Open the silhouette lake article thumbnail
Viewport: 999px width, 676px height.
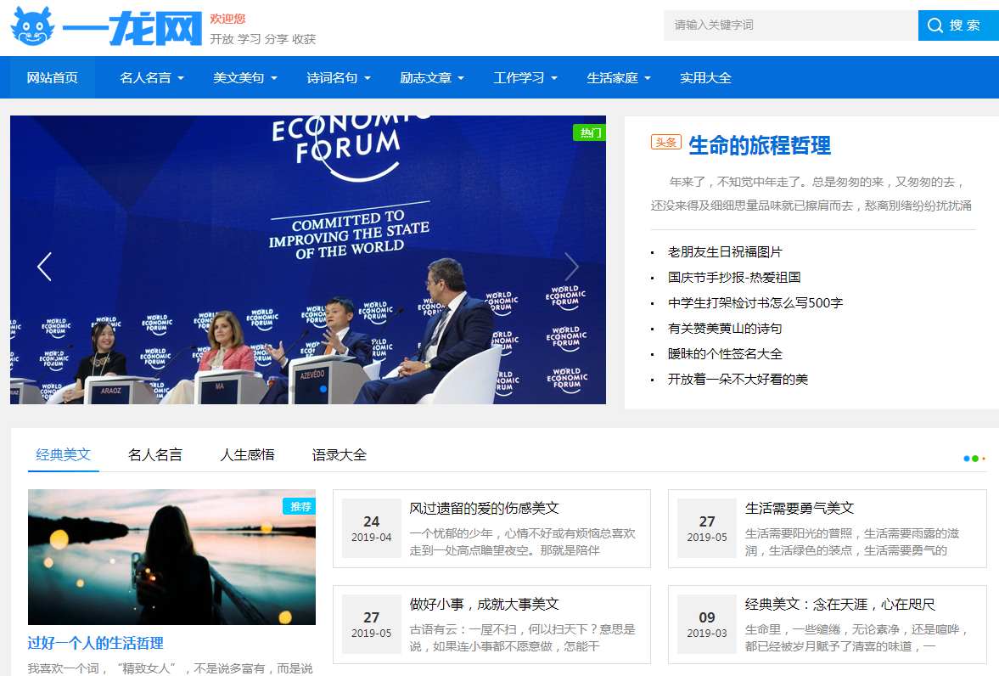(x=172, y=557)
